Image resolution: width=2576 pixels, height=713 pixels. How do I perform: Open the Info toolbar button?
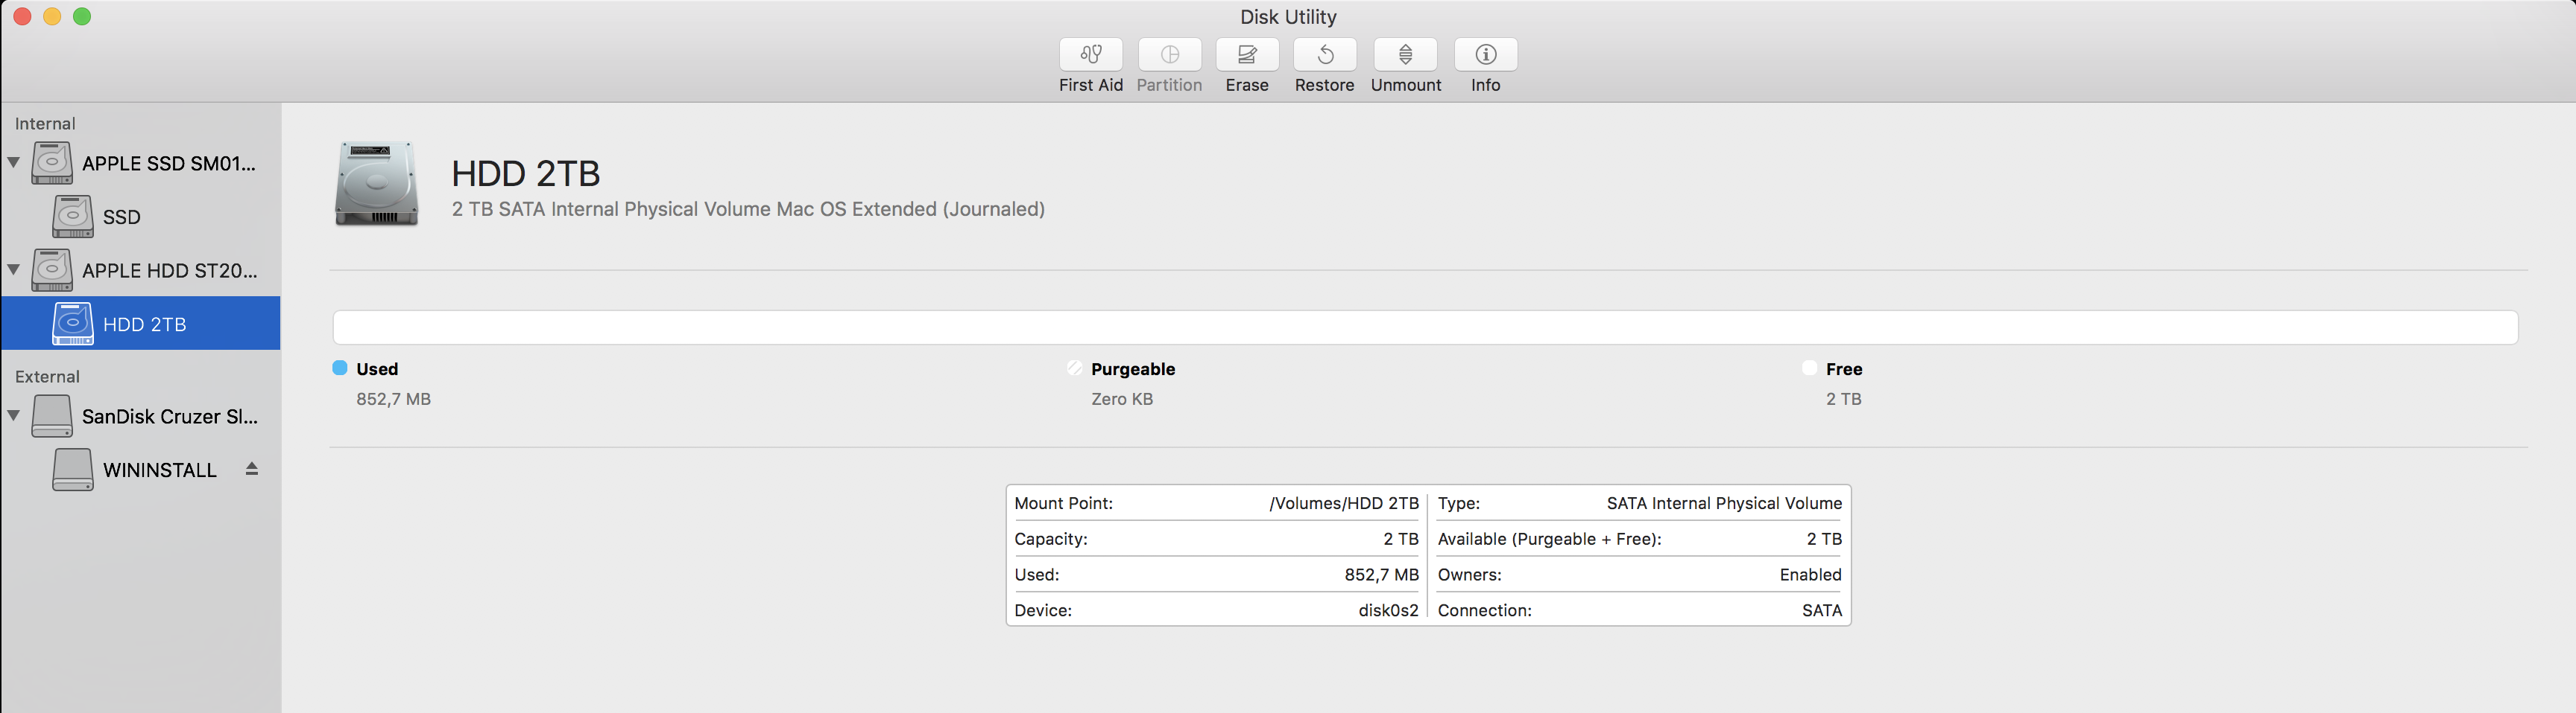1485,54
